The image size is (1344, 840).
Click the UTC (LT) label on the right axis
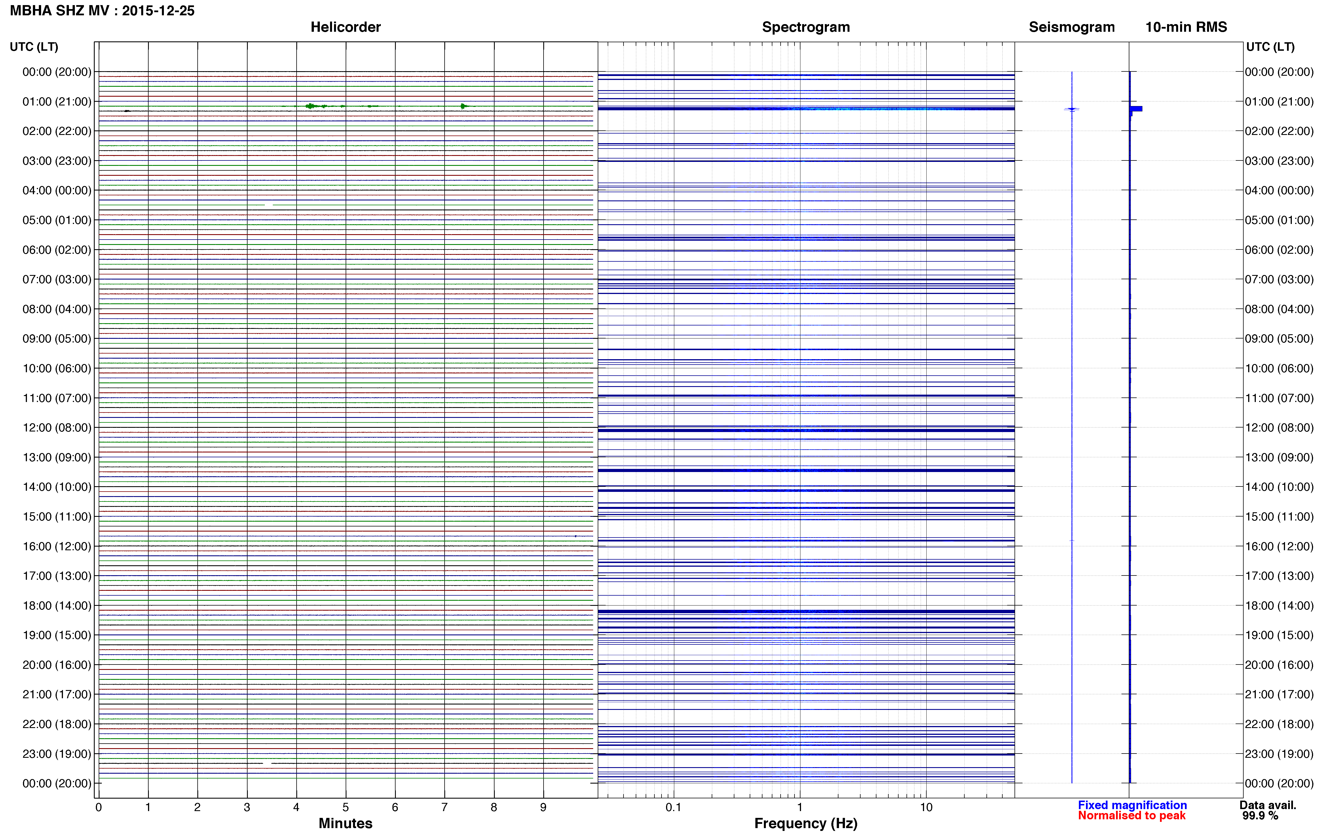pyautogui.click(x=1270, y=47)
